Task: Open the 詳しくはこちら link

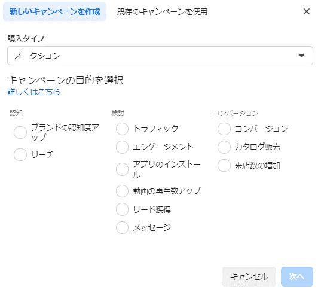Action: click(x=33, y=92)
